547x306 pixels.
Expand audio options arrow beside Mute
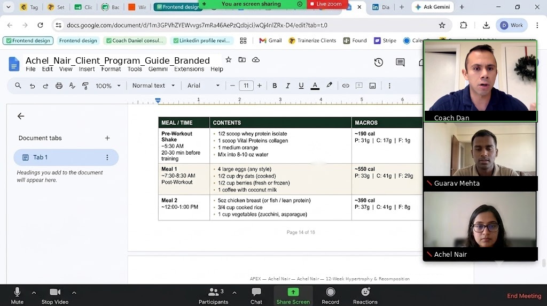(x=34, y=293)
